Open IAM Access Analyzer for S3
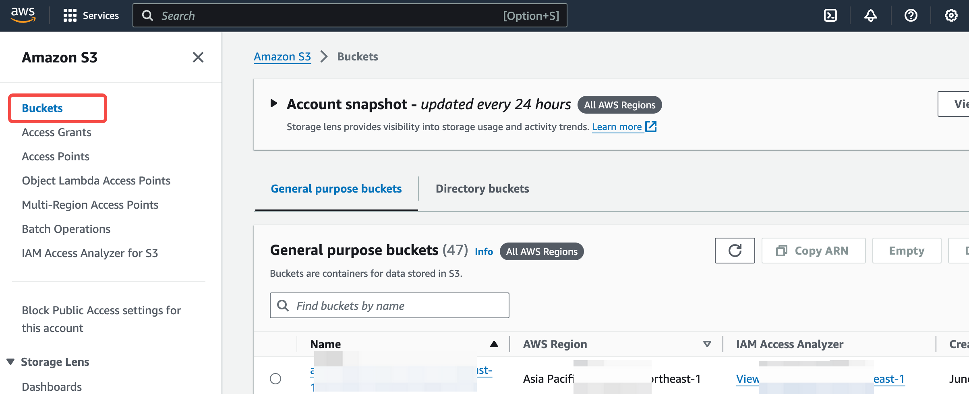This screenshot has height=394, width=969. click(90, 253)
